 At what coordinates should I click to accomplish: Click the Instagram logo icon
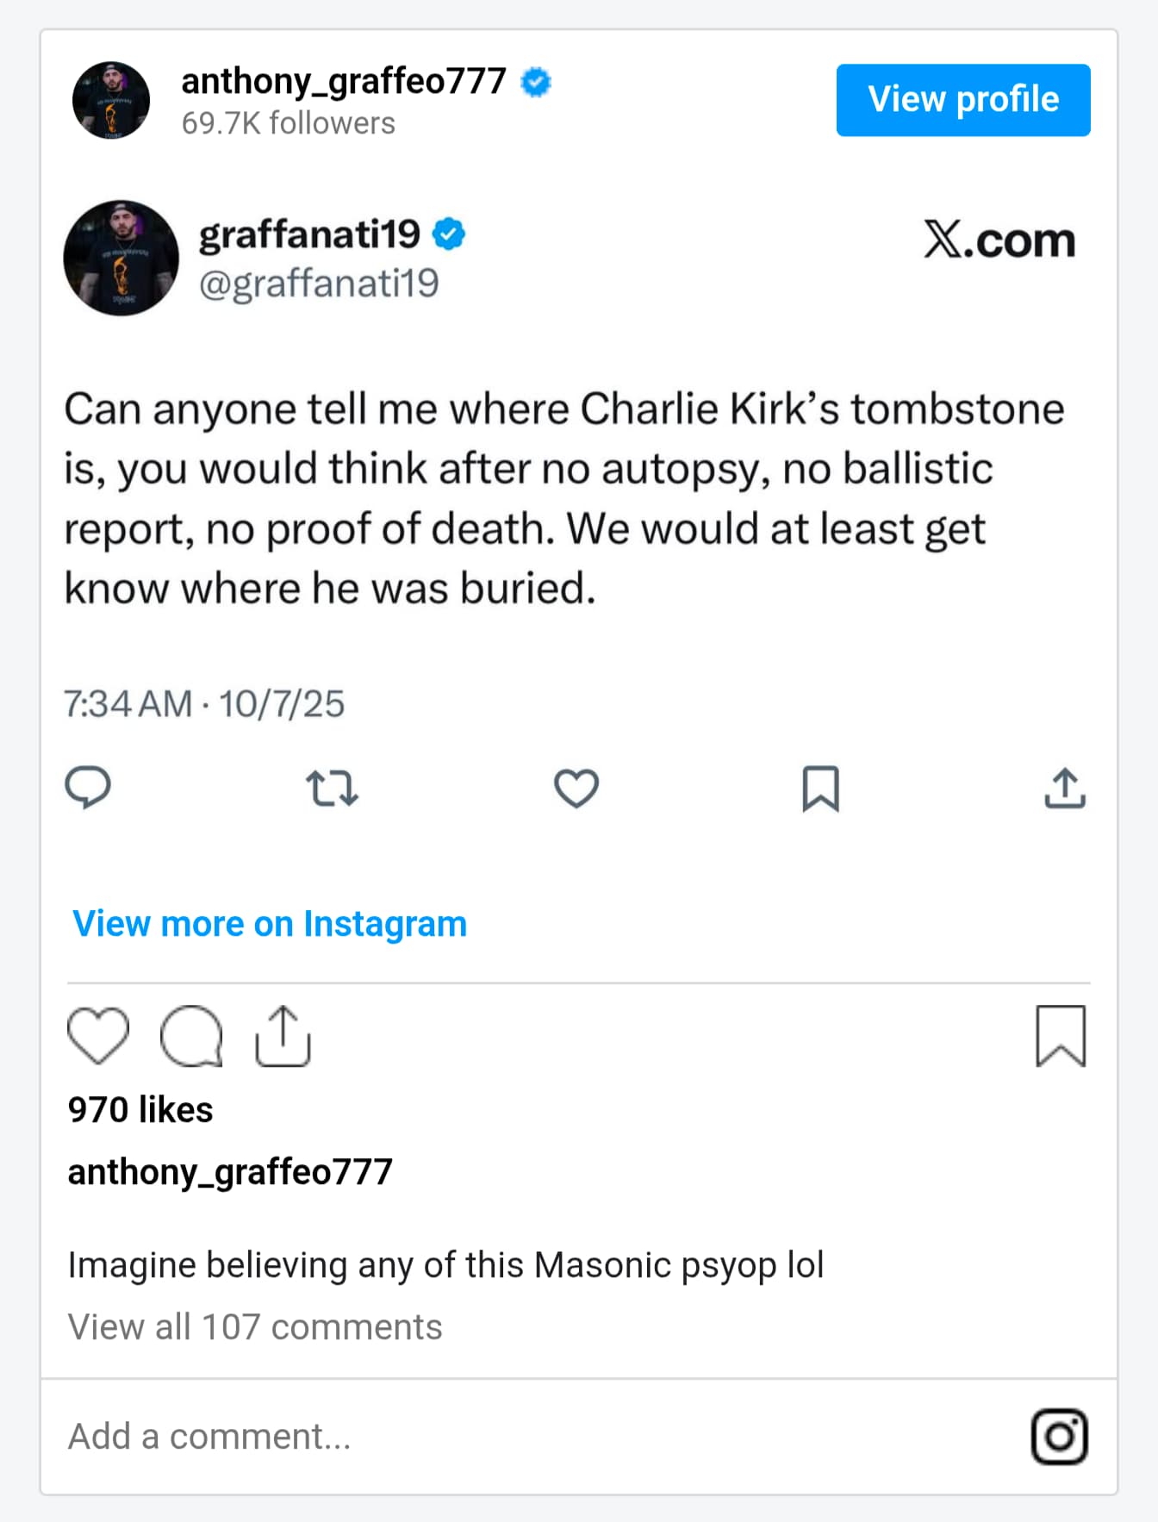[1059, 1437]
